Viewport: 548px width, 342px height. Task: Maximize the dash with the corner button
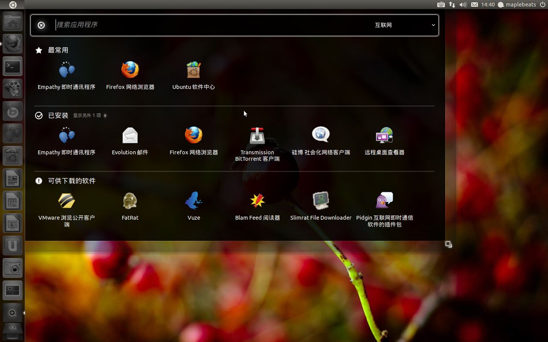[x=448, y=244]
